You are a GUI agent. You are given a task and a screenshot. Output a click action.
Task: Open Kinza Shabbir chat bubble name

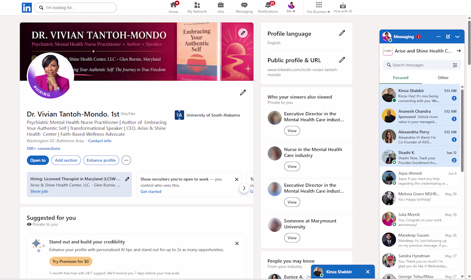(x=339, y=271)
